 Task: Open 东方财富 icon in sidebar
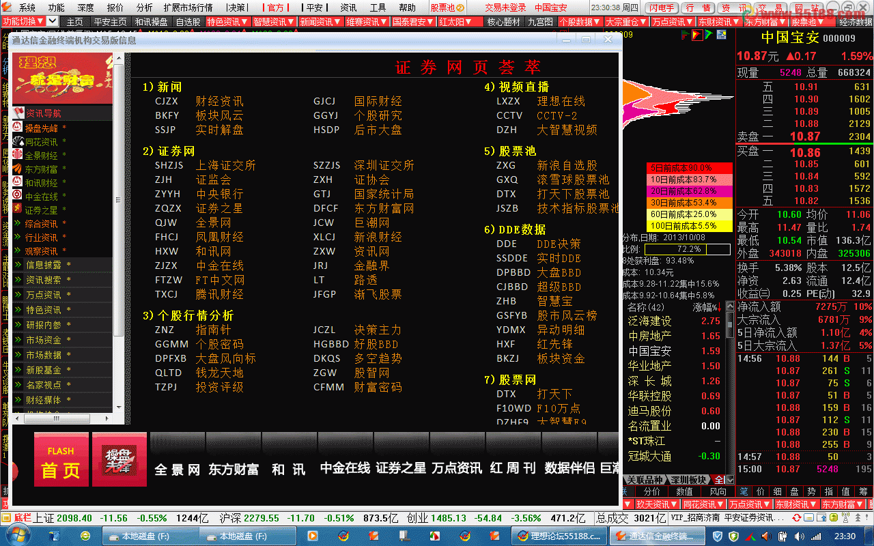tap(18, 169)
